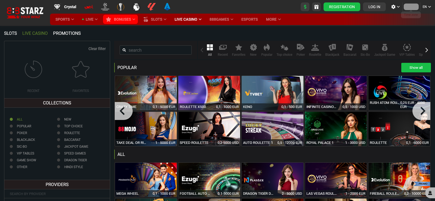Select the ALL collection radio option
435x201 pixels.
coord(16,119)
